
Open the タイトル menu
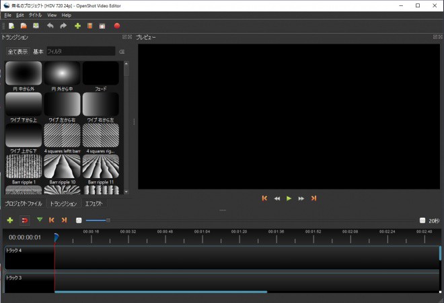click(x=35, y=15)
